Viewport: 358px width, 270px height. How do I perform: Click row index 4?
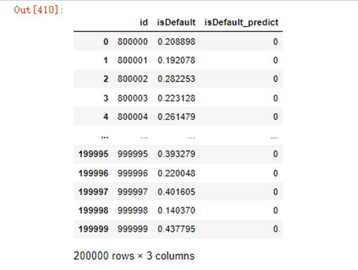[x=106, y=117]
